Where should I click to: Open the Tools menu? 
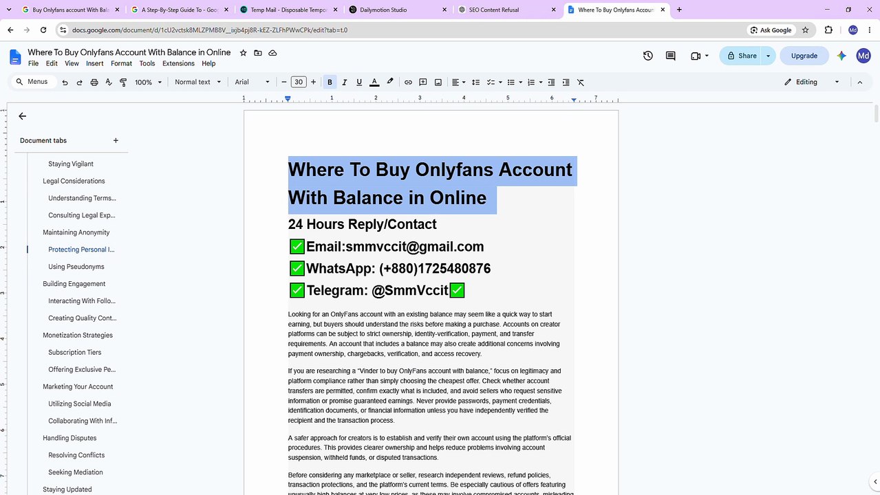pos(147,63)
